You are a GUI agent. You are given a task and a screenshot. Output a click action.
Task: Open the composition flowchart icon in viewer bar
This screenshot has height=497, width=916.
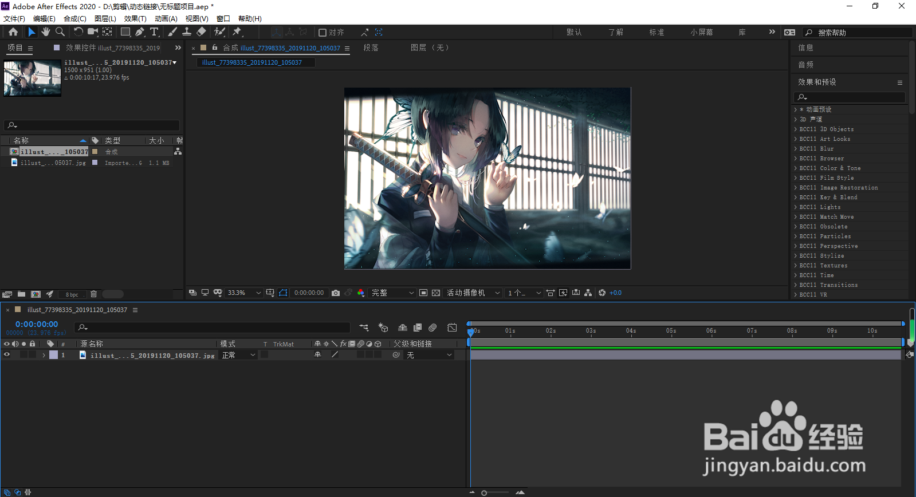[x=588, y=293]
